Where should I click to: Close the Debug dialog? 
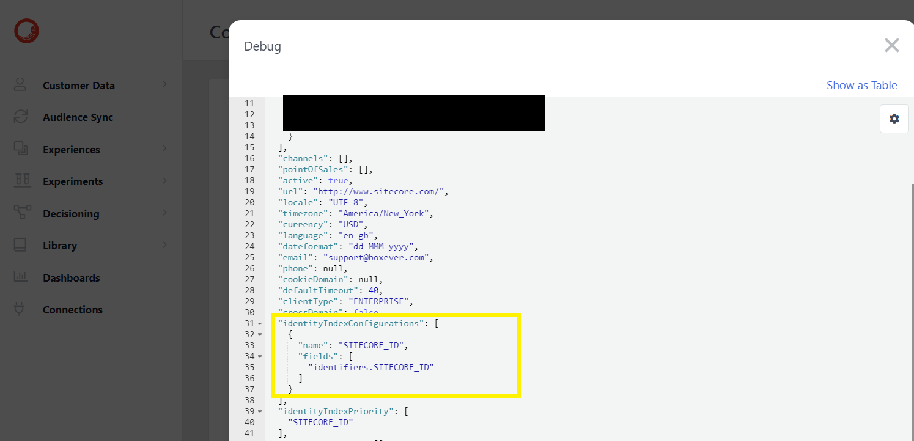(891, 45)
